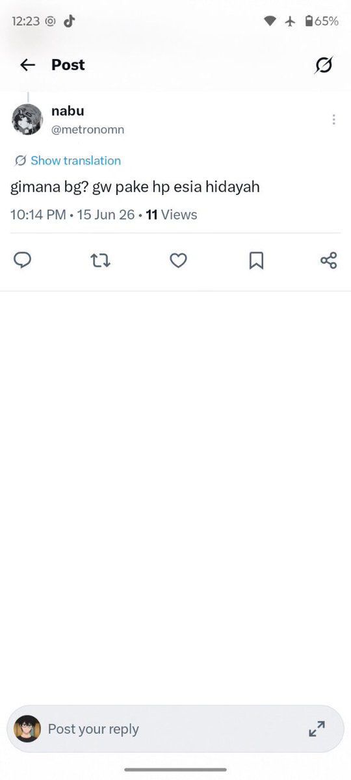Bookmark the post
Image resolution: width=351 pixels, height=780 pixels.
256,261
